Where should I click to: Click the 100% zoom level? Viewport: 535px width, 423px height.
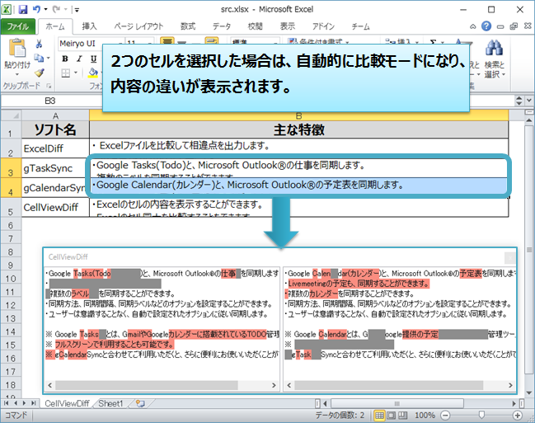point(425,416)
